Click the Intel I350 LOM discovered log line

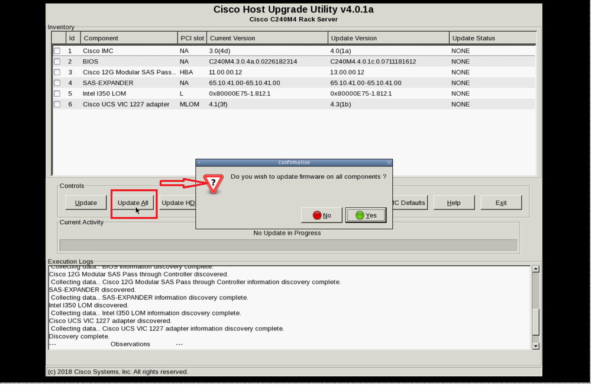89,305
